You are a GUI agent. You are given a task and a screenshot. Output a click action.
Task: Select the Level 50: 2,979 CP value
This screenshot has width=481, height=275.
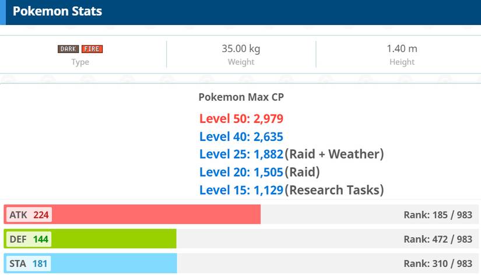coord(241,119)
